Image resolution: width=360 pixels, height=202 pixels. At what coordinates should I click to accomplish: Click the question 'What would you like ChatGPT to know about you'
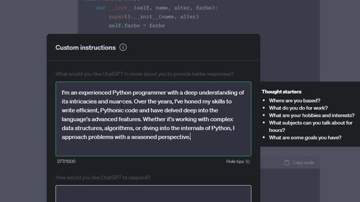pos(145,74)
